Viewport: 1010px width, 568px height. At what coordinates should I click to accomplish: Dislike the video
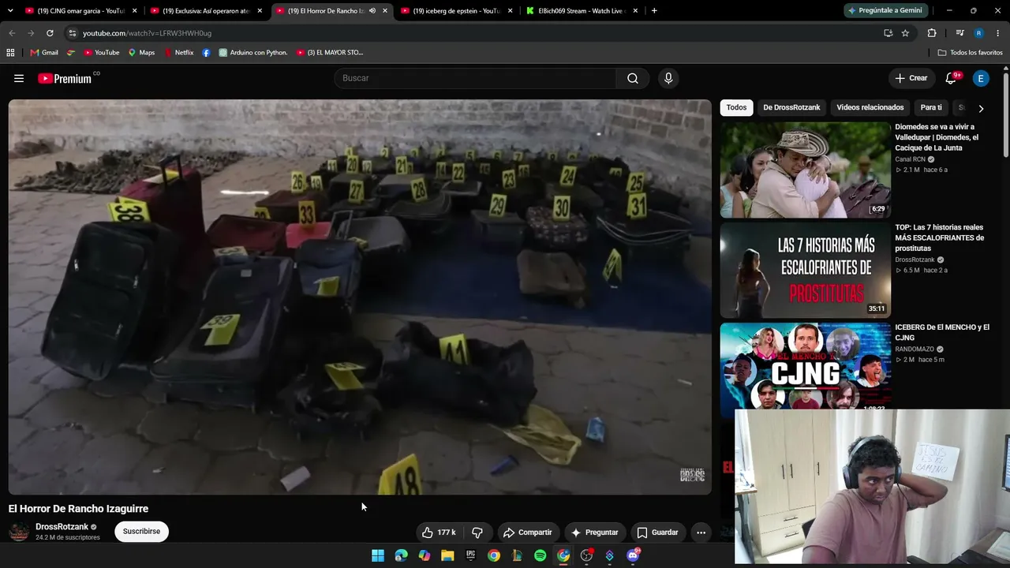(x=477, y=532)
